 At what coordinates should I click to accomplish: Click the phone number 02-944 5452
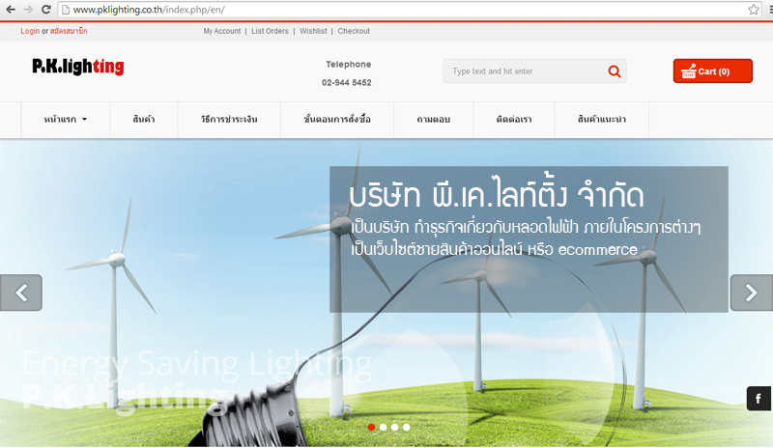coord(347,83)
